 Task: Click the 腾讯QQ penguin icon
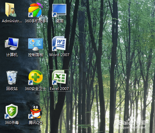(35, 111)
